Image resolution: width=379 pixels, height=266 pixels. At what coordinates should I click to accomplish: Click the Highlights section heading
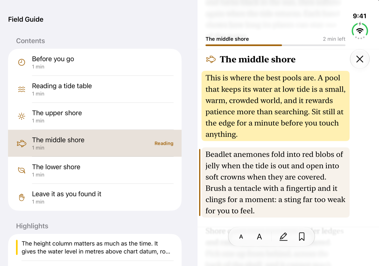click(x=32, y=226)
